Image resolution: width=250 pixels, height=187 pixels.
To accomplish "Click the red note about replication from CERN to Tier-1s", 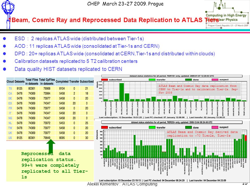I will [x=198, y=89].
